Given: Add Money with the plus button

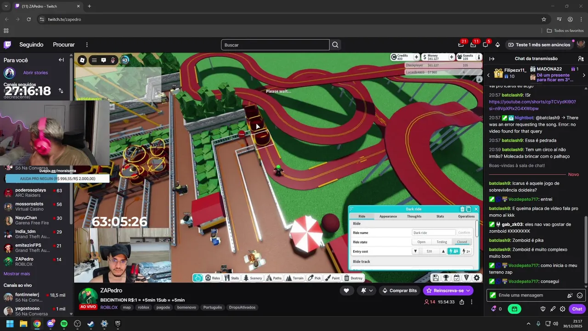Looking at the screenshot, I should (x=452, y=57).
